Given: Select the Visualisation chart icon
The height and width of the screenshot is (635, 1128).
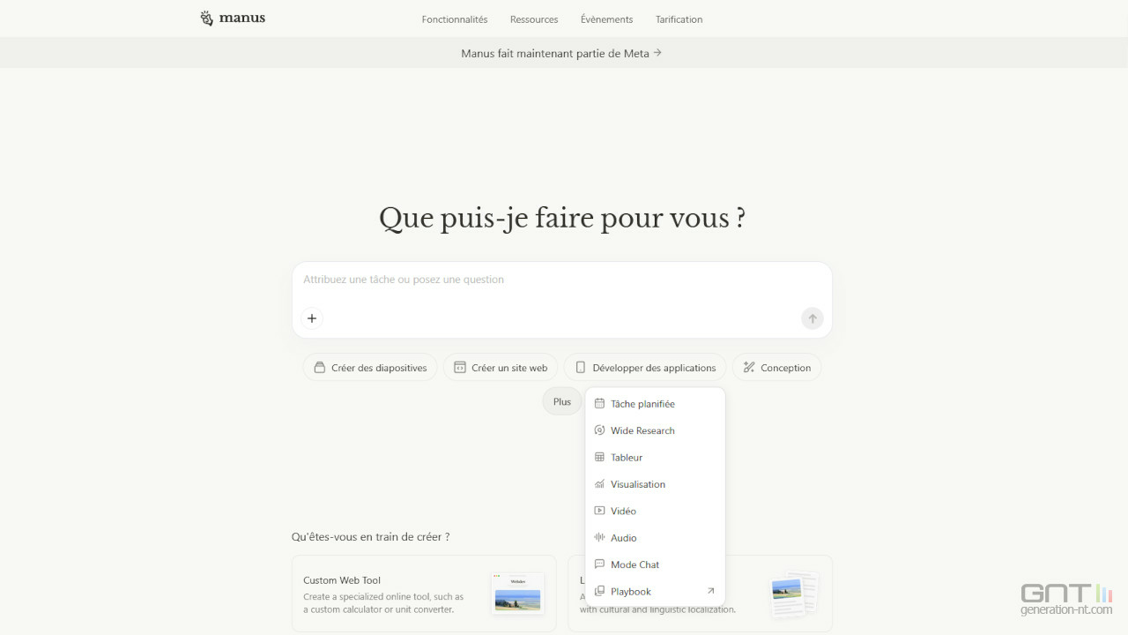Looking at the screenshot, I should 599,484.
